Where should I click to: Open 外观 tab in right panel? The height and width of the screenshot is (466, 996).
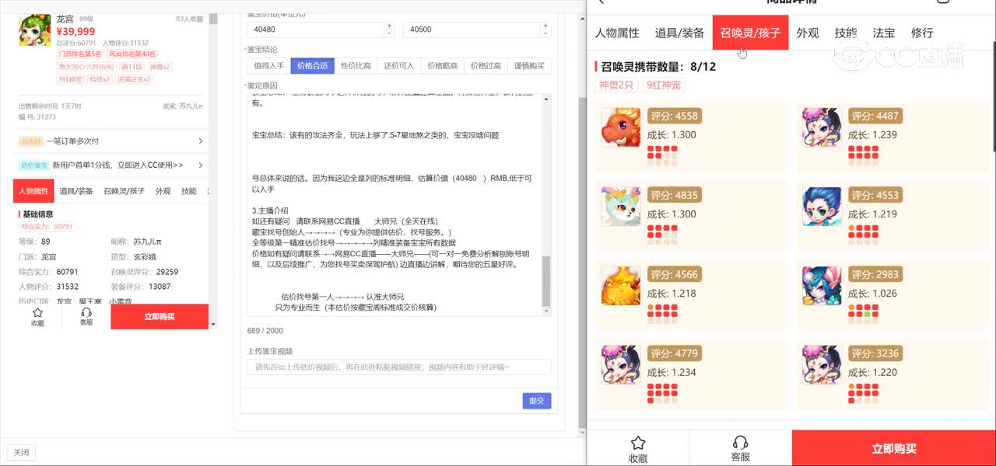pyautogui.click(x=808, y=33)
